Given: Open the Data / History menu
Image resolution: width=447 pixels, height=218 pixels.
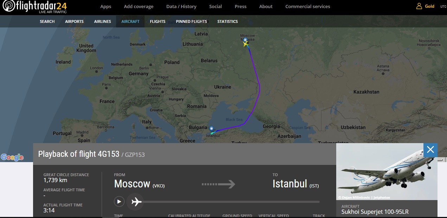Looking at the screenshot, I should [x=181, y=6].
